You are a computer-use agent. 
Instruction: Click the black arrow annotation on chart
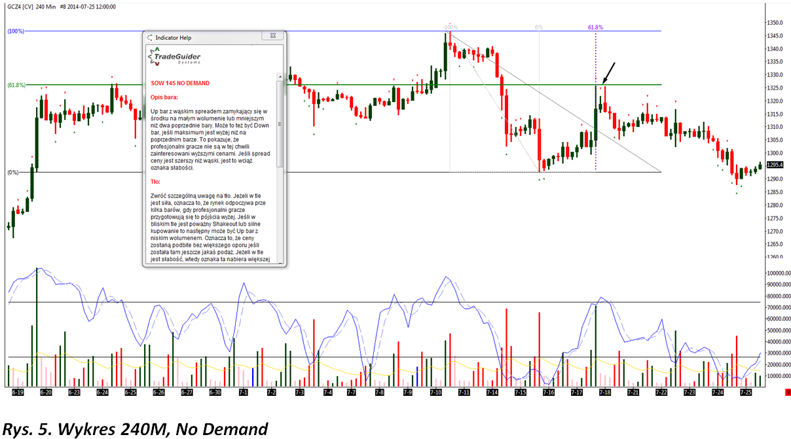[609, 71]
